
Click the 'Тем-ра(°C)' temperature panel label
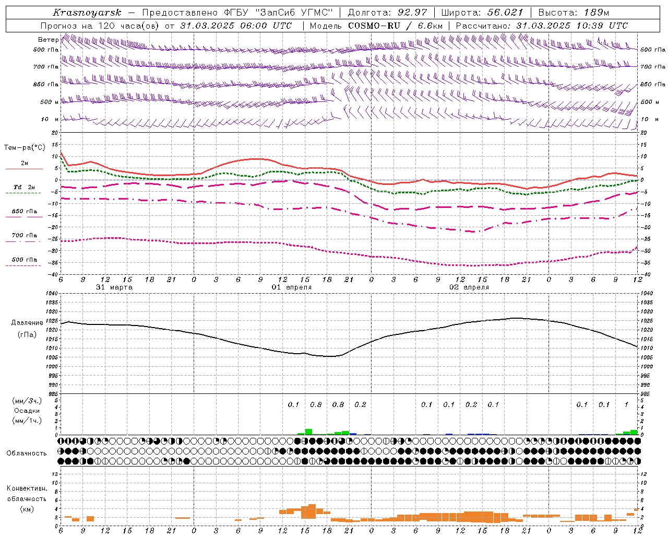(x=25, y=148)
